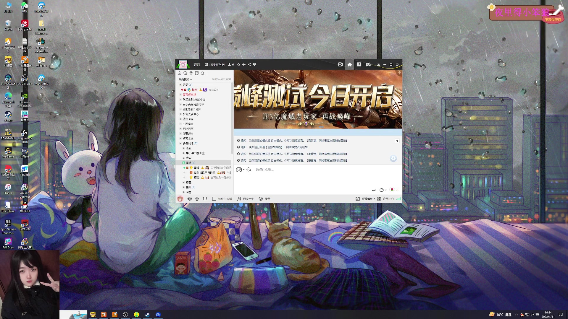Click the search magnifier in YY sidebar
The width and height of the screenshot is (568, 319).
203,73
